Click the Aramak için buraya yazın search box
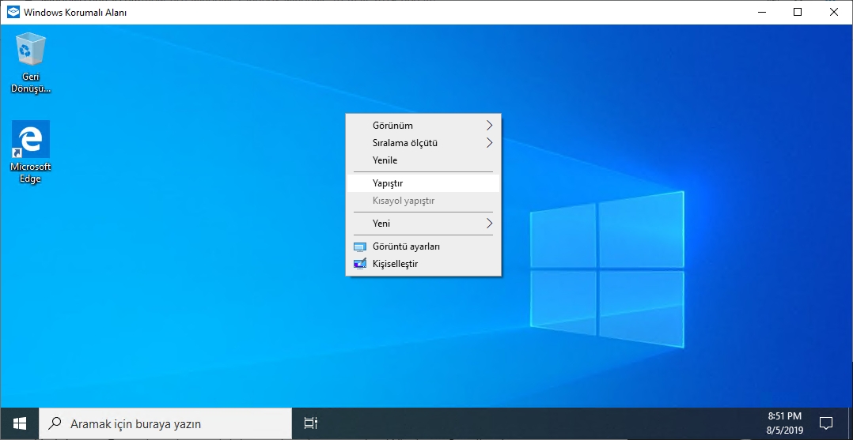 point(165,423)
